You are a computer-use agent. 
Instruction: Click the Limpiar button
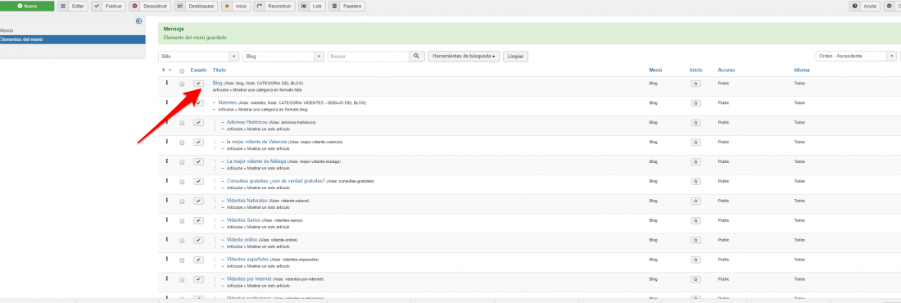click(515, 57)
